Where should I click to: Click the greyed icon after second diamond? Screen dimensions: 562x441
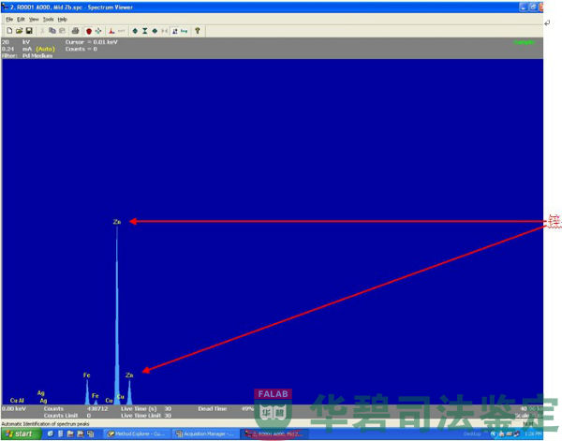click(164, 31)
